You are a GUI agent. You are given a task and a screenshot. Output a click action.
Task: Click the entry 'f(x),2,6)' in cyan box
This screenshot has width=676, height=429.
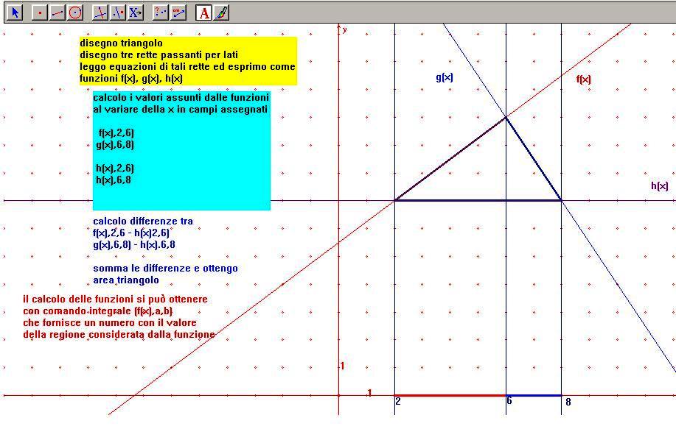pos(116,133)
